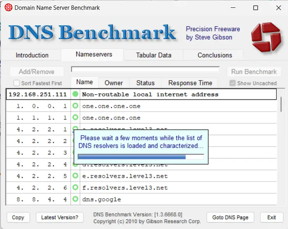Click the nameserver list vertical scrollbar

(281, 105)
